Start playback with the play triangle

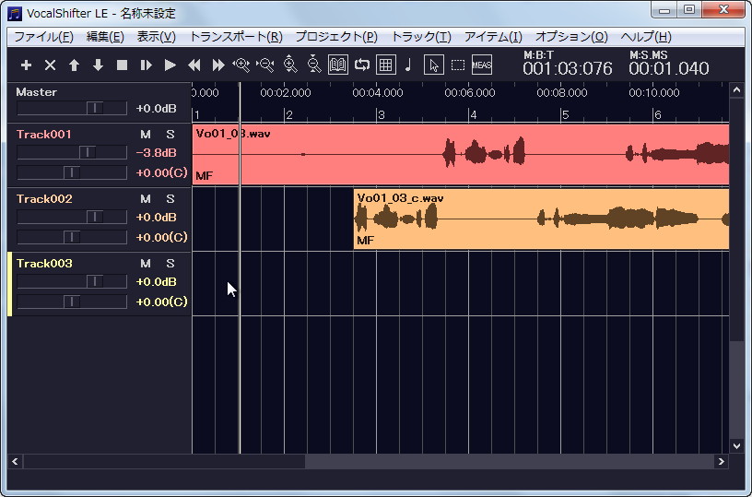pyautogui.click(x=170, y=65)
